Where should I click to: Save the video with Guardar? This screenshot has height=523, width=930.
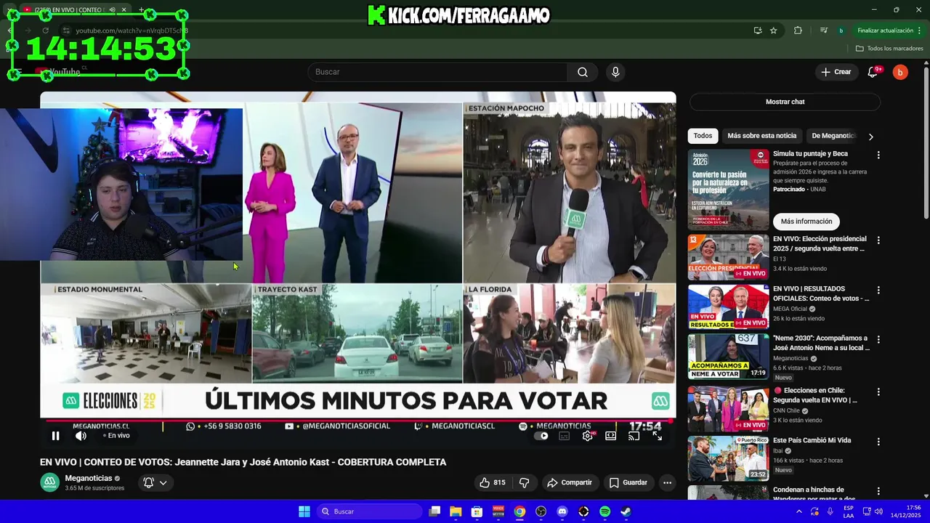point(628,482)
